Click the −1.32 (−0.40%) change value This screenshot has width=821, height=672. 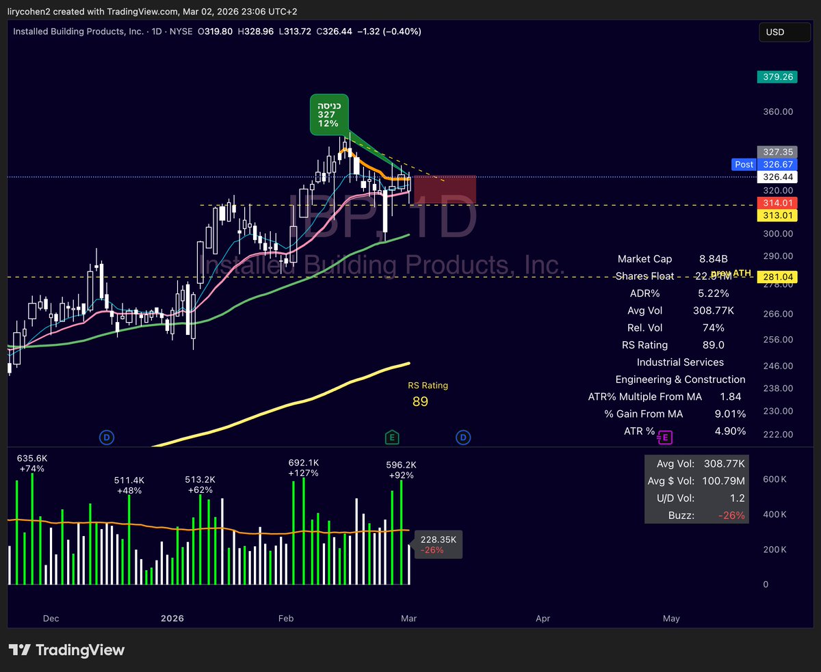(388, 31)
